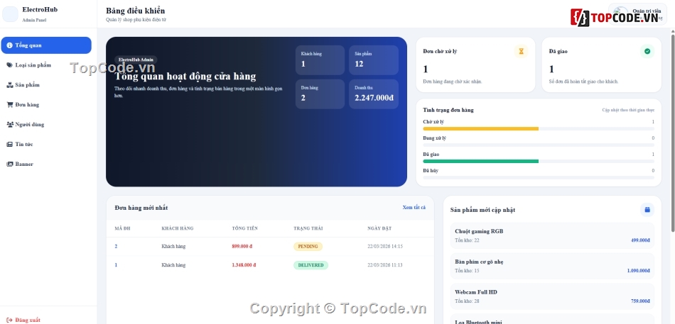This screenshot has height=324, width=675.
Task: Click the Chờ xử lý yellow progress bar
Action: 481,128
